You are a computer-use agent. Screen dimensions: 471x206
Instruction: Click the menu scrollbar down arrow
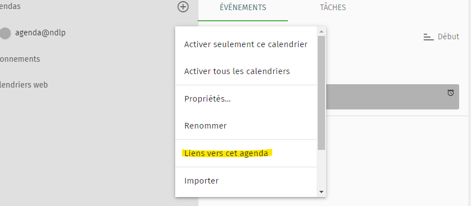(321, 192)
